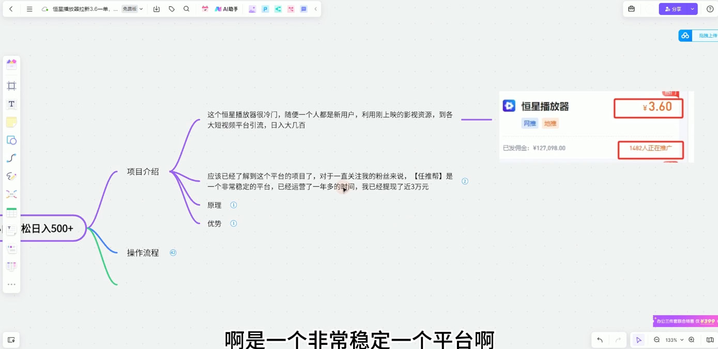
Task: Open the hamburger menu at top left
Action: tap(29, 9)
